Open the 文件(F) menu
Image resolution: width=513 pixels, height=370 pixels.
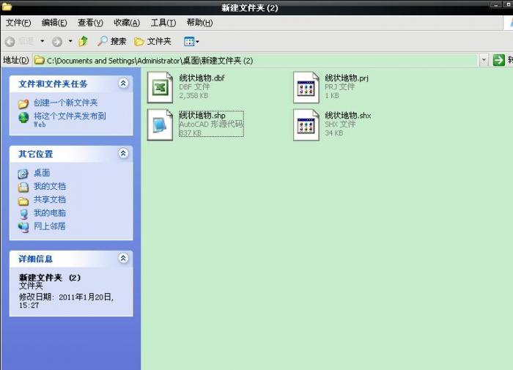pos(18,23)
